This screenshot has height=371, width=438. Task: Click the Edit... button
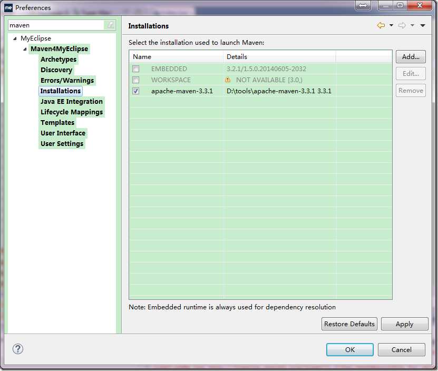[x=411, y=74]
